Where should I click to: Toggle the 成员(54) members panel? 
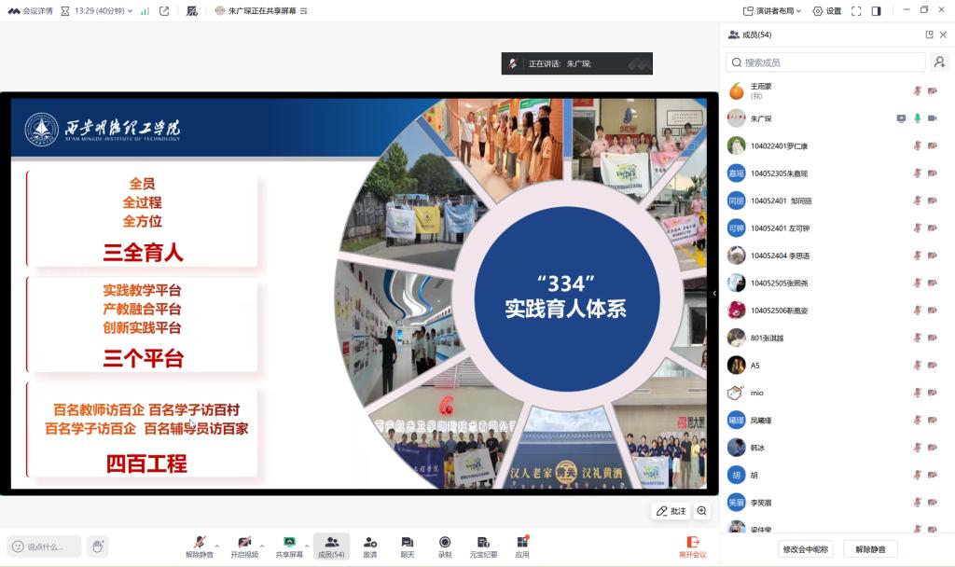(331, 546)
